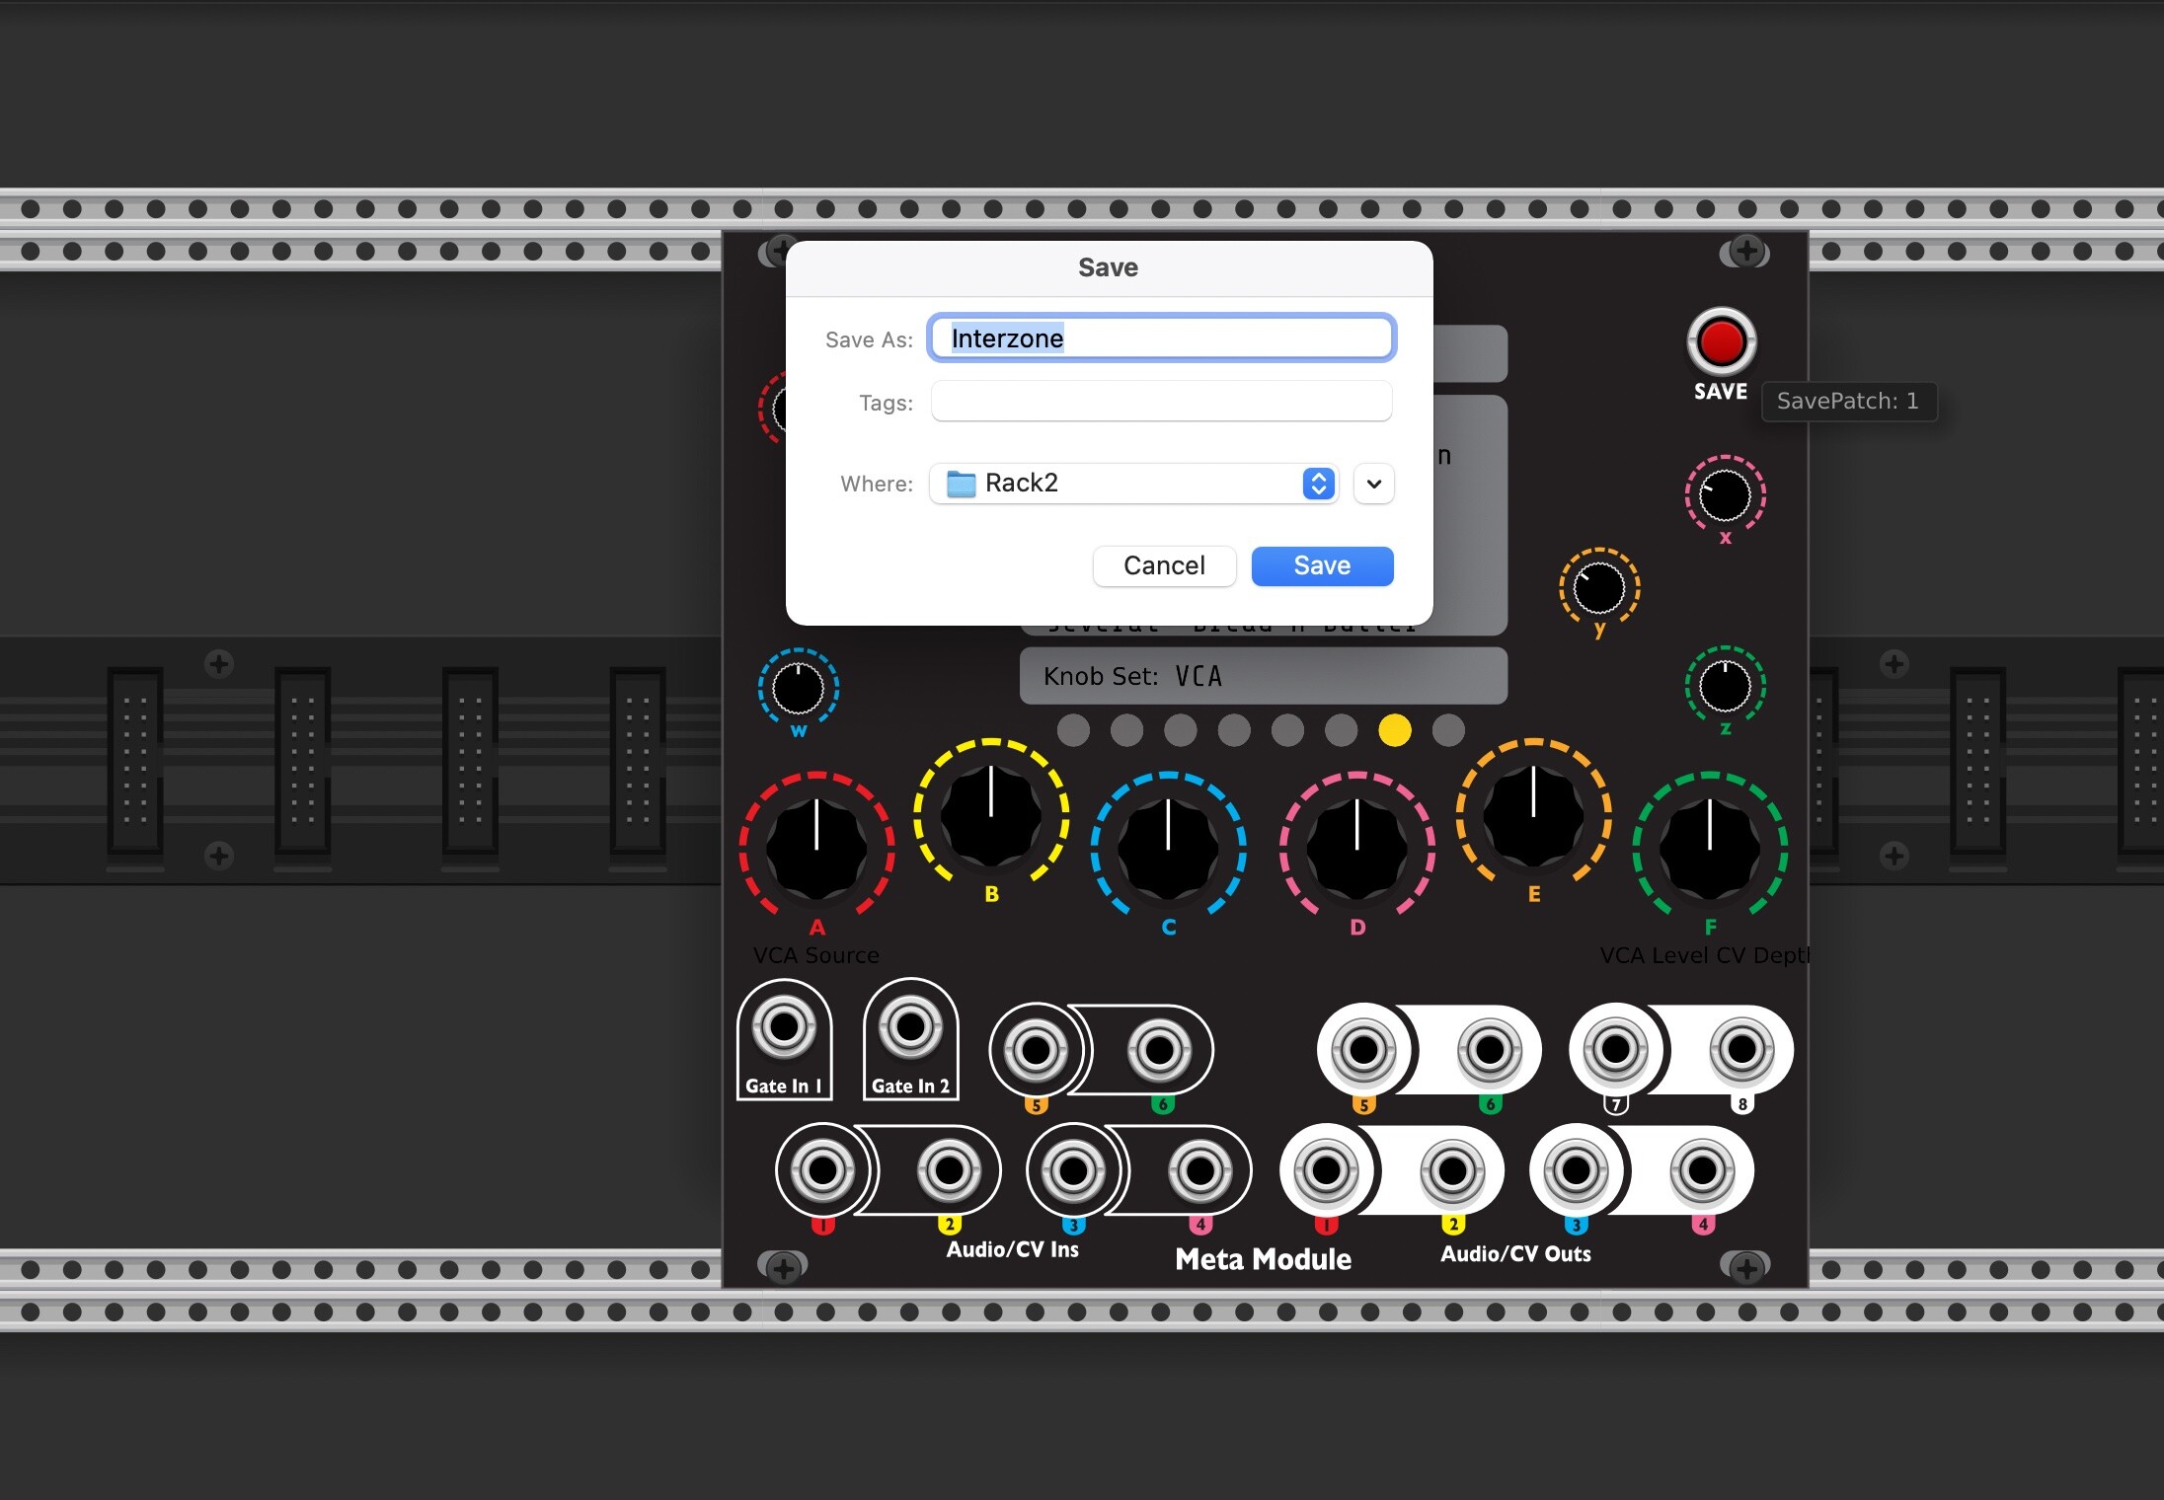The image size is (2164, 1500).
Task: Click Audio/CV input jack 1
Action: pyautogui.click(x=822, y=1171)
